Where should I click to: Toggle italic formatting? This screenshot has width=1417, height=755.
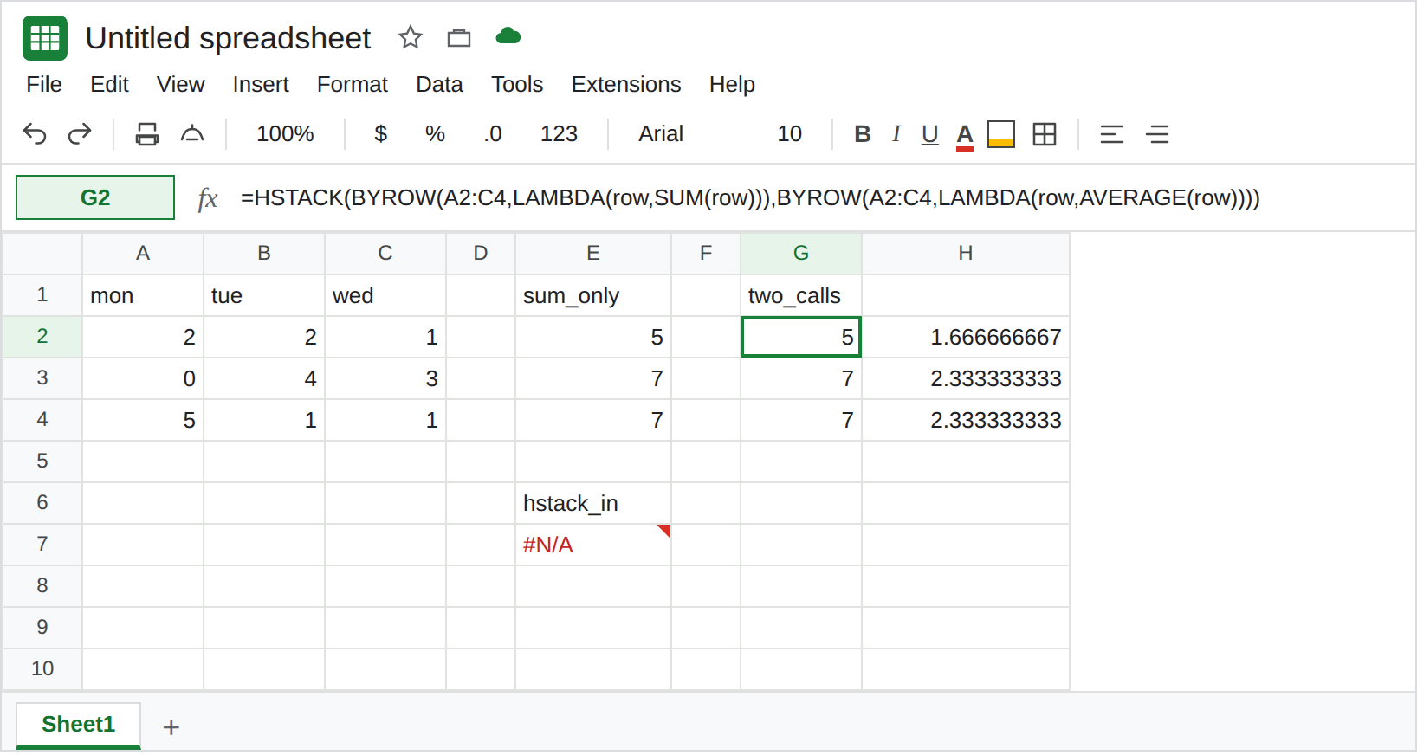pos(896,133)
